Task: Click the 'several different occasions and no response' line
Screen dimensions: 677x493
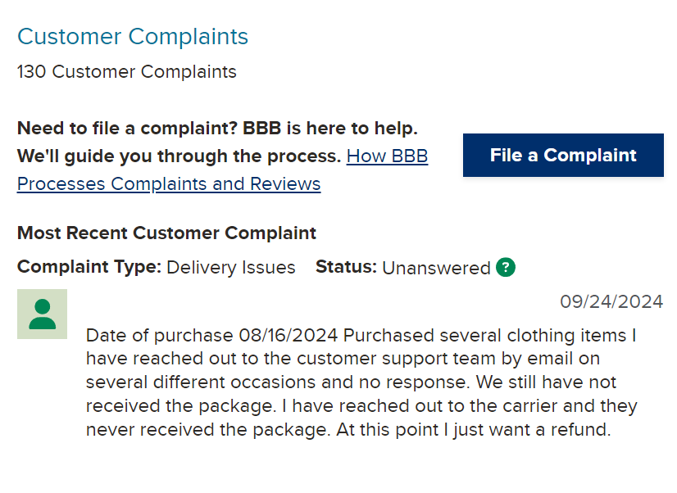Action: coord(351,382)
